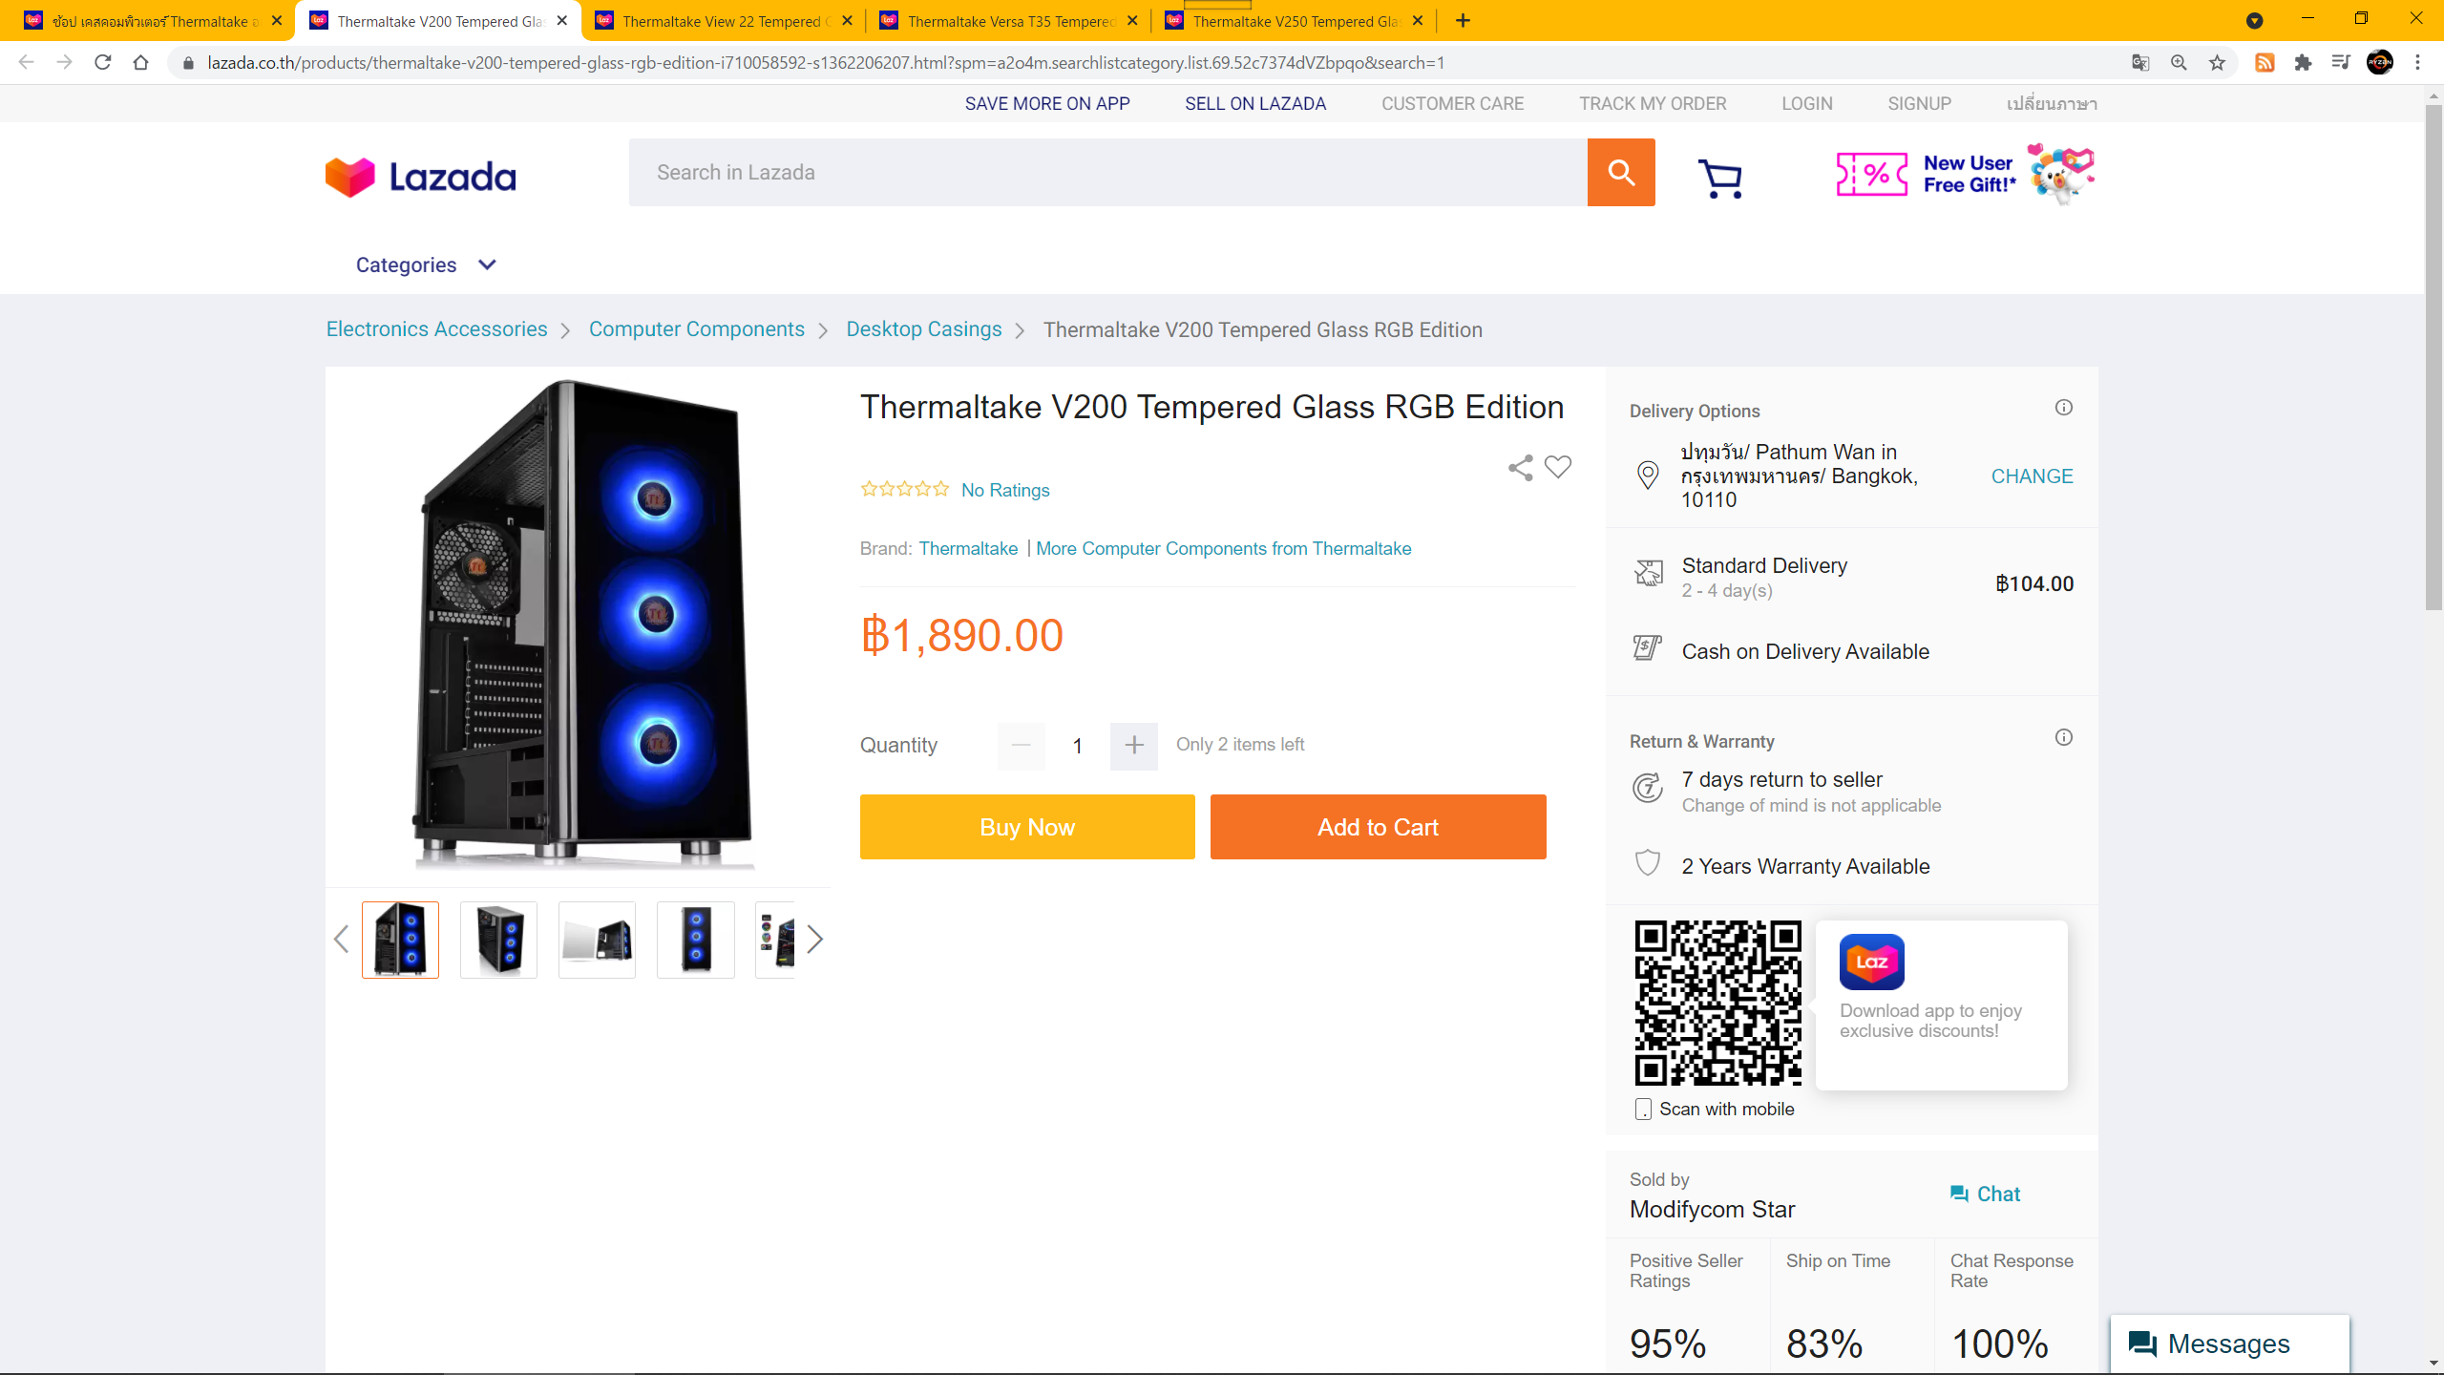Share this product via share icon
This screenshot has width=2444, height=1375.
pyautogui.click(x=1521, y=467)
